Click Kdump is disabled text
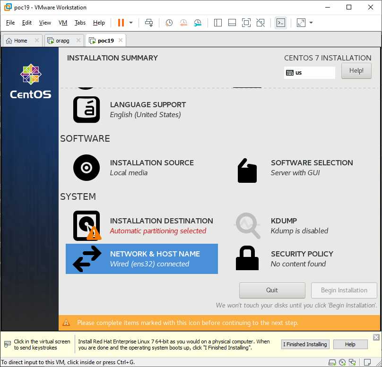 [x=299, y=230]
